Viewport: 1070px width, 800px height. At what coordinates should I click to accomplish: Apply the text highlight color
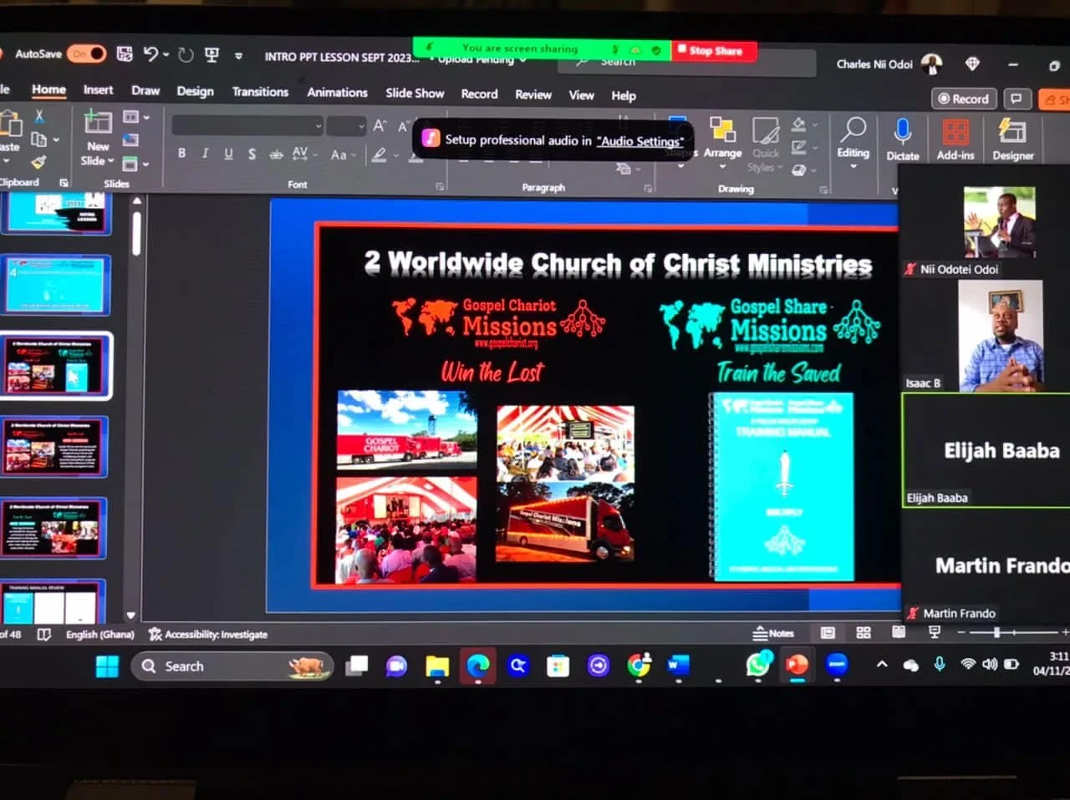pos(380,155)
